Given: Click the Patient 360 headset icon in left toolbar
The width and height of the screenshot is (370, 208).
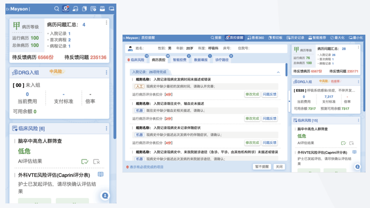Looking at the screenshot, I should coord(75,9).
